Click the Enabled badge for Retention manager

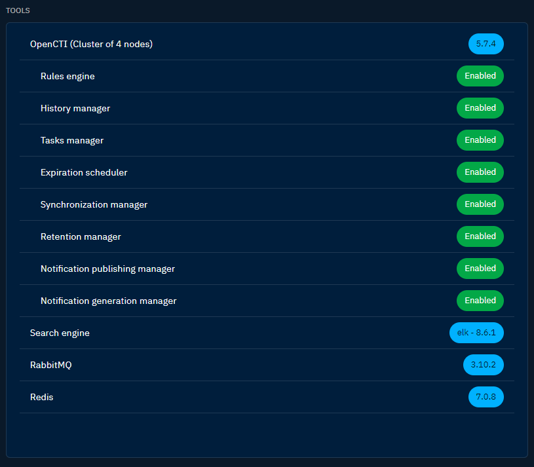click(480, 236)
